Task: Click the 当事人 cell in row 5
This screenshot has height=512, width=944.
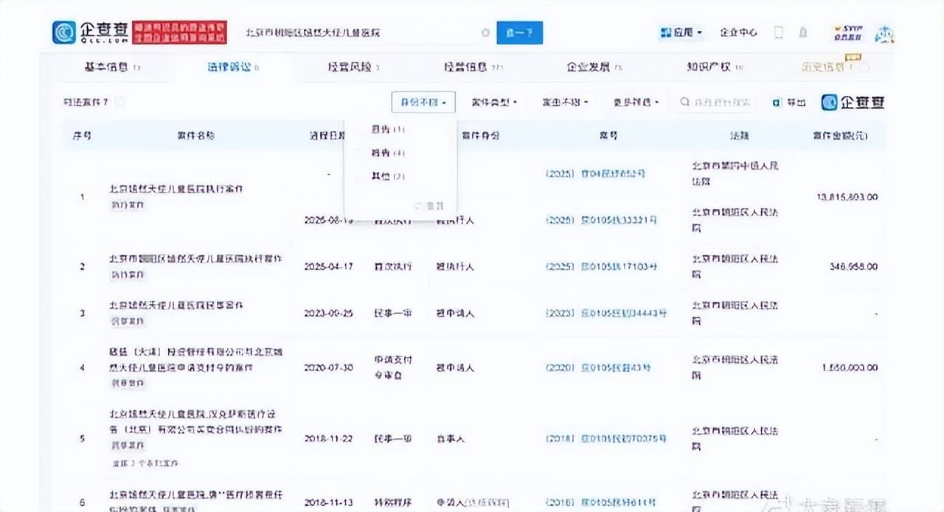Action: tap(451, 438)
